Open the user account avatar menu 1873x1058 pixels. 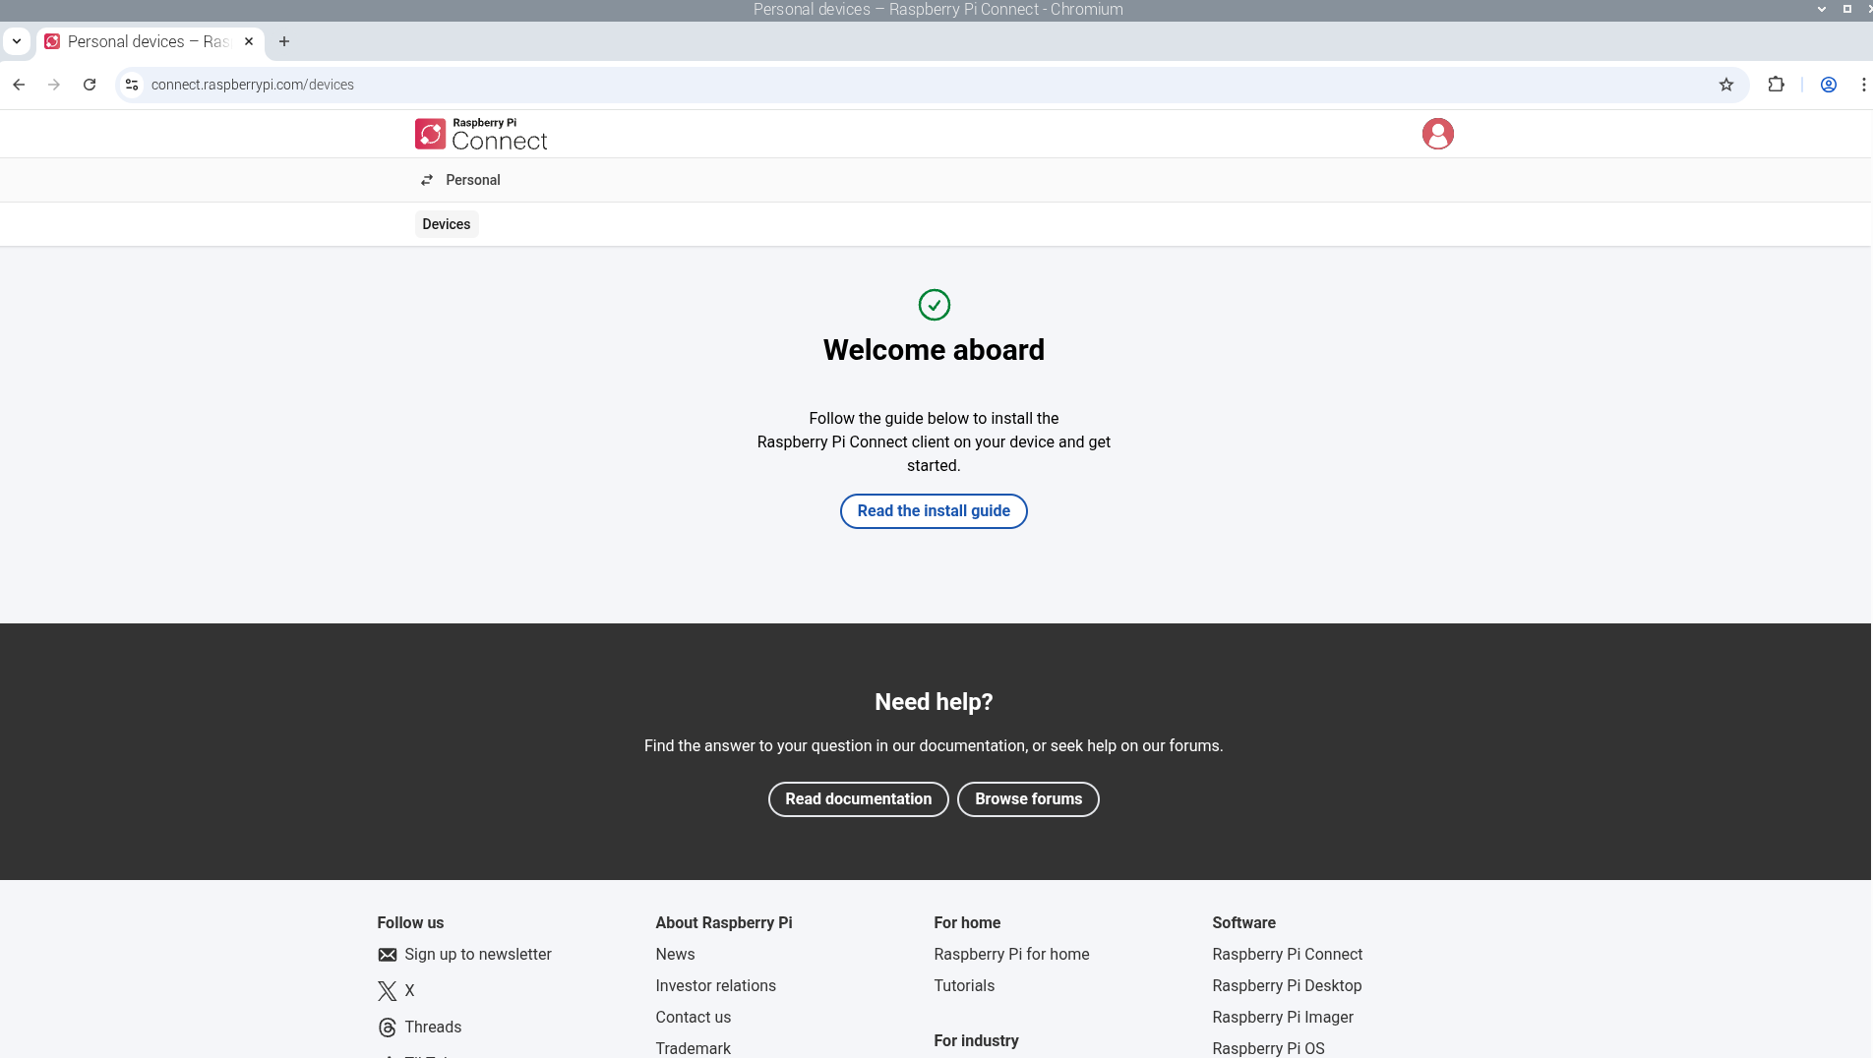(x=1437, y=134)
